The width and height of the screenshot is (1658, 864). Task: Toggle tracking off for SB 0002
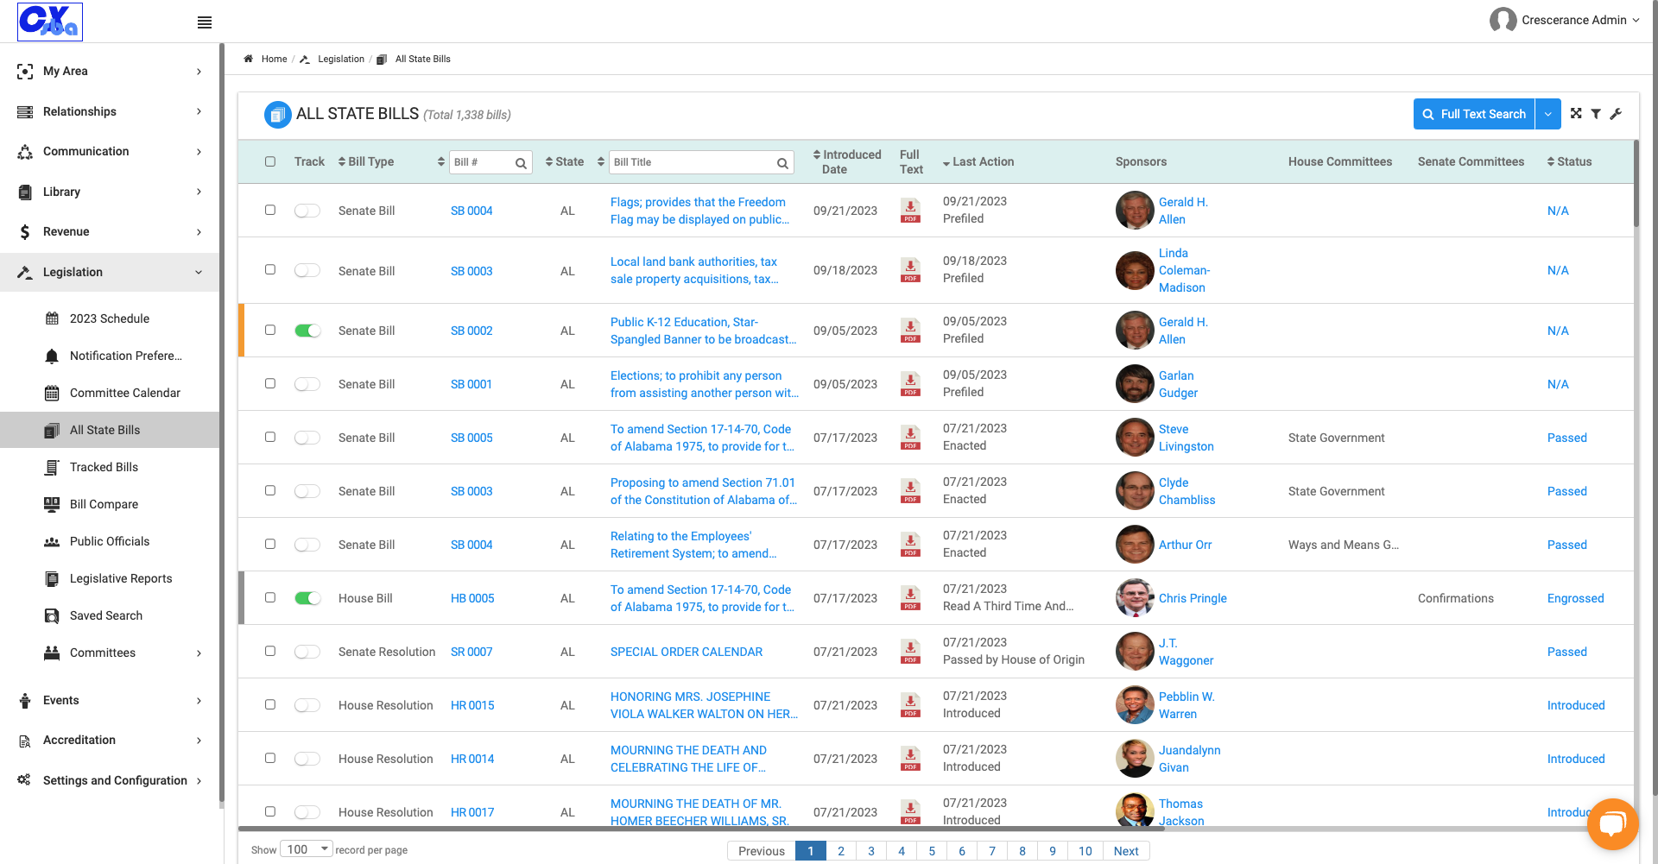tap(307, 331)
